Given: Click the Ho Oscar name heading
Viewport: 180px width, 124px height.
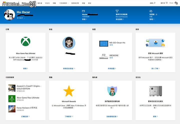Looking at the screenshot, I should [23, 12].
